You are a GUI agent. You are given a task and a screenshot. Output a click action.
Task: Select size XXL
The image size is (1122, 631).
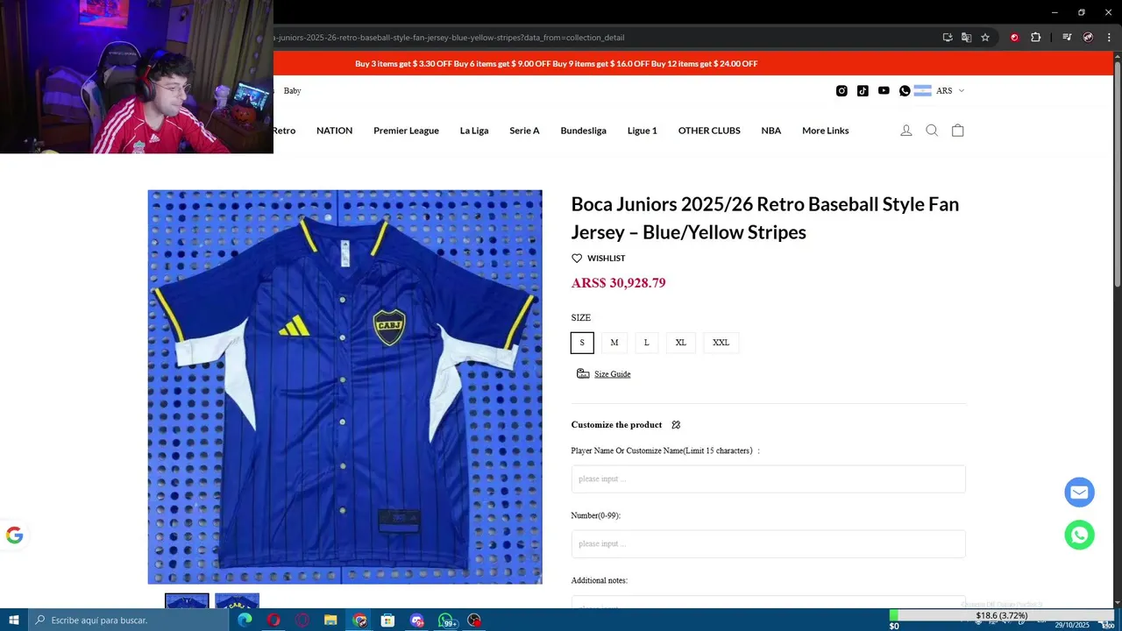click(x=721, y=343)
